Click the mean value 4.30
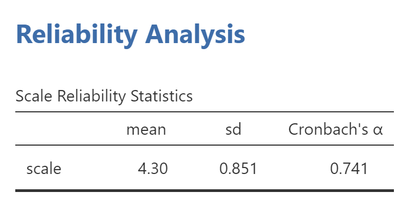This screenshot has width=413, height=210. coord(153,169)
